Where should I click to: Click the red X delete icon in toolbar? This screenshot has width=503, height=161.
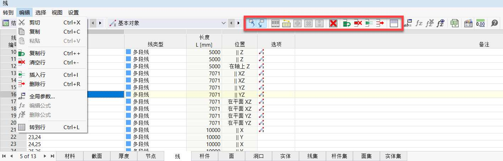[x=333, y=23]
